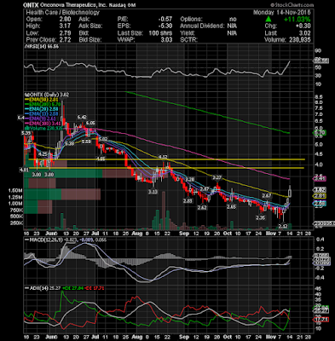The height and width of the screenshot is (341, 335).
Task: Click the StockCharts.com credit text
Action: click(x=292, y=5)
